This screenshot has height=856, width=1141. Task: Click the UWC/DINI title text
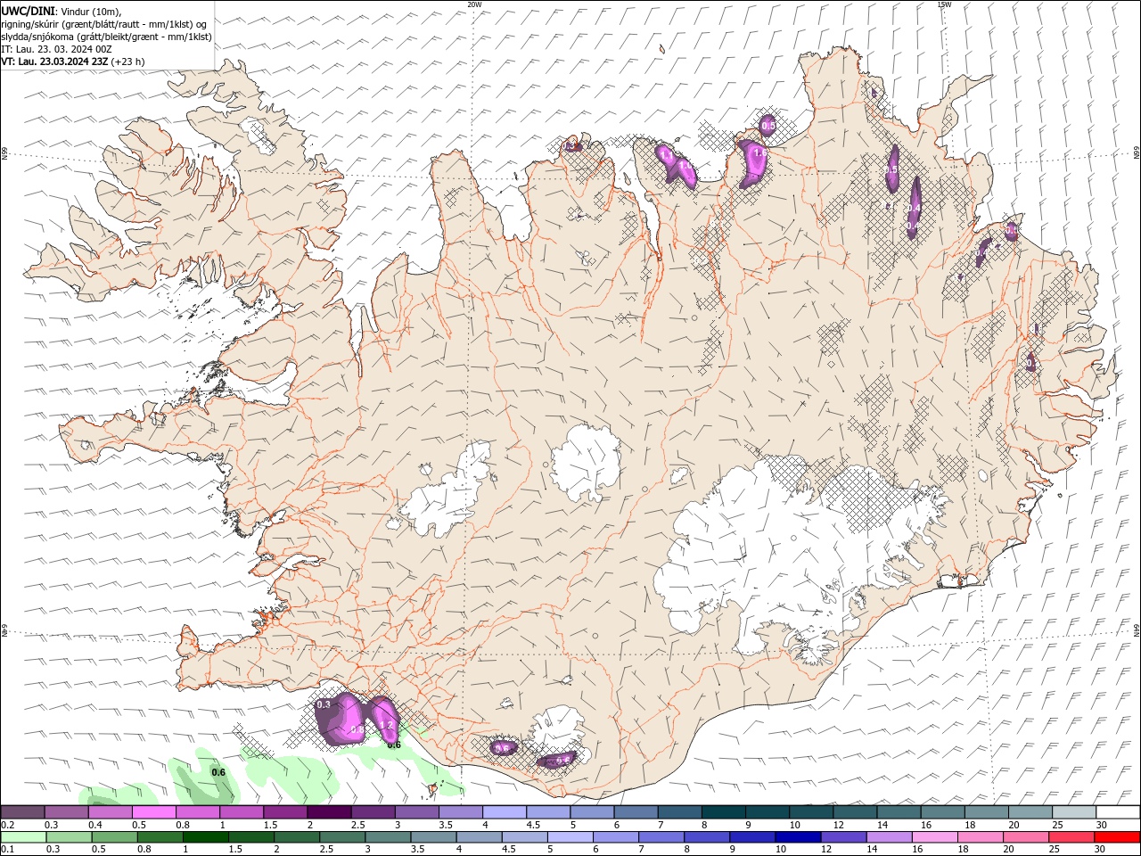28,11
